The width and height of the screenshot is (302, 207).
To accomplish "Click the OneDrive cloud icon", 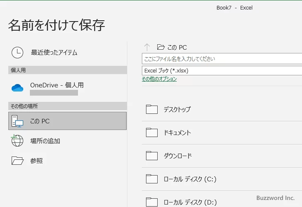I will (17, 88).
